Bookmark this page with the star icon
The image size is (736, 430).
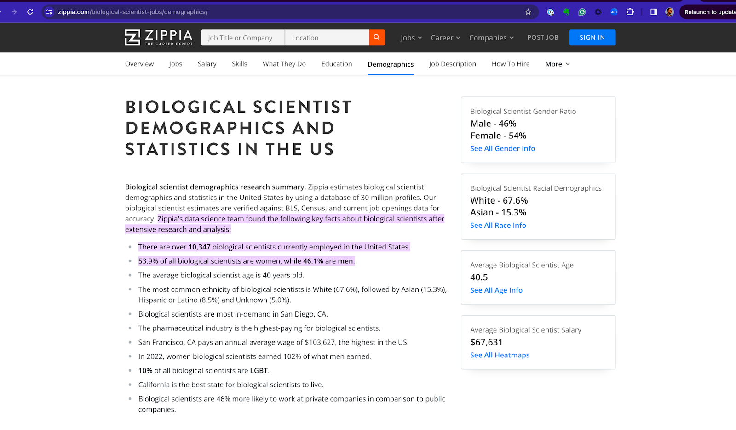tap(528, 12)
